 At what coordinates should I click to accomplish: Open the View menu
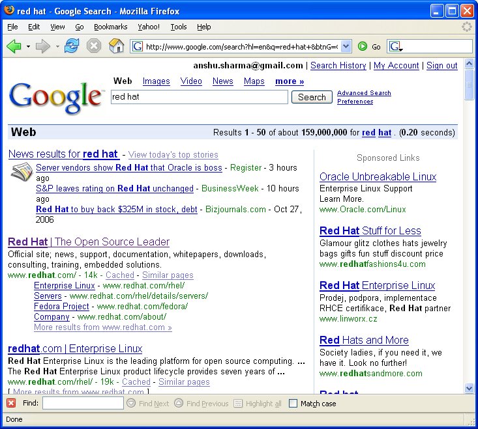[x=57, y=27]
